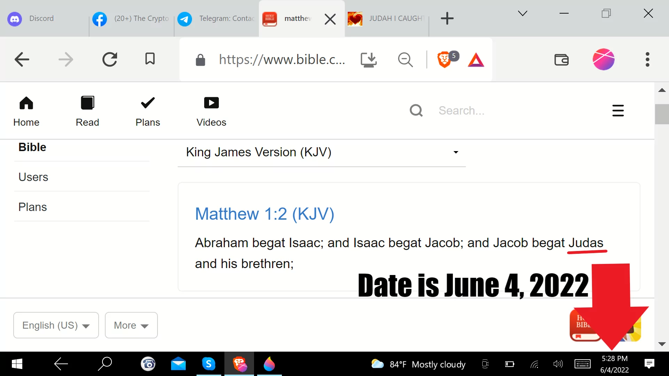669x376 pixels.
Task: Click the Brave Shields lion icon
Action: pos(444,60)
